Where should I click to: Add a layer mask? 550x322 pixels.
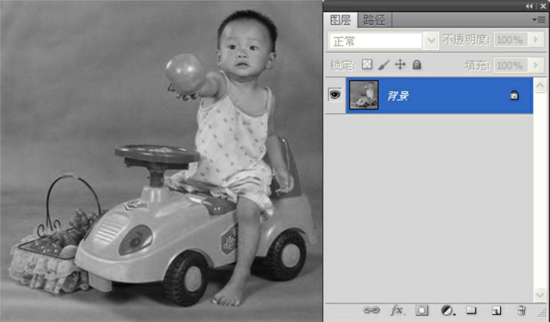pyautogui.click(x=422, y=310)
